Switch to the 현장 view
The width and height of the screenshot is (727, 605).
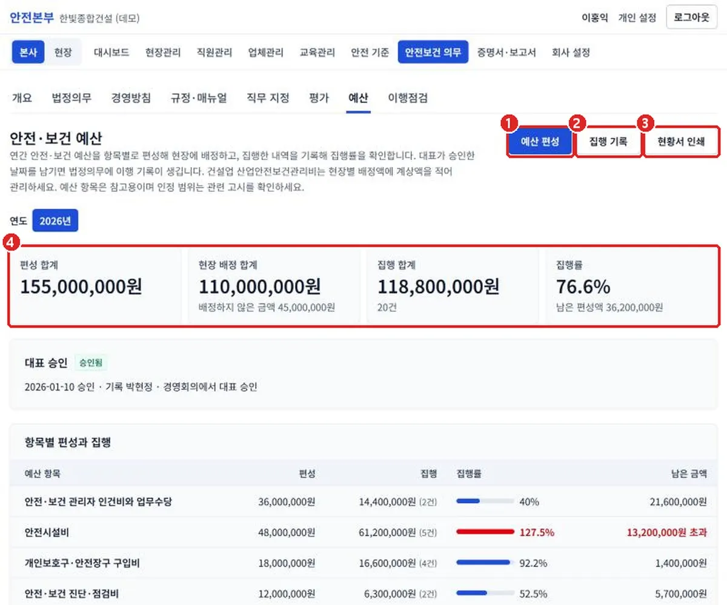click(63, 52)
